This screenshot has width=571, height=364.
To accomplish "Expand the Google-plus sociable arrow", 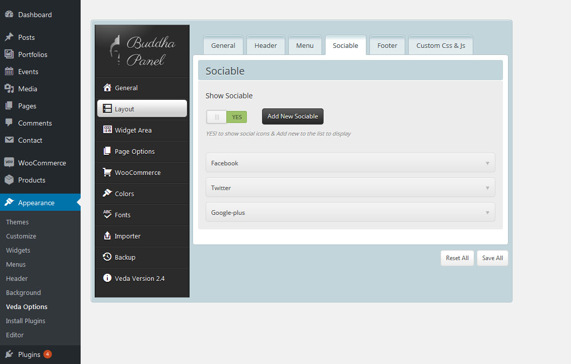I will [x=487, y=213].
